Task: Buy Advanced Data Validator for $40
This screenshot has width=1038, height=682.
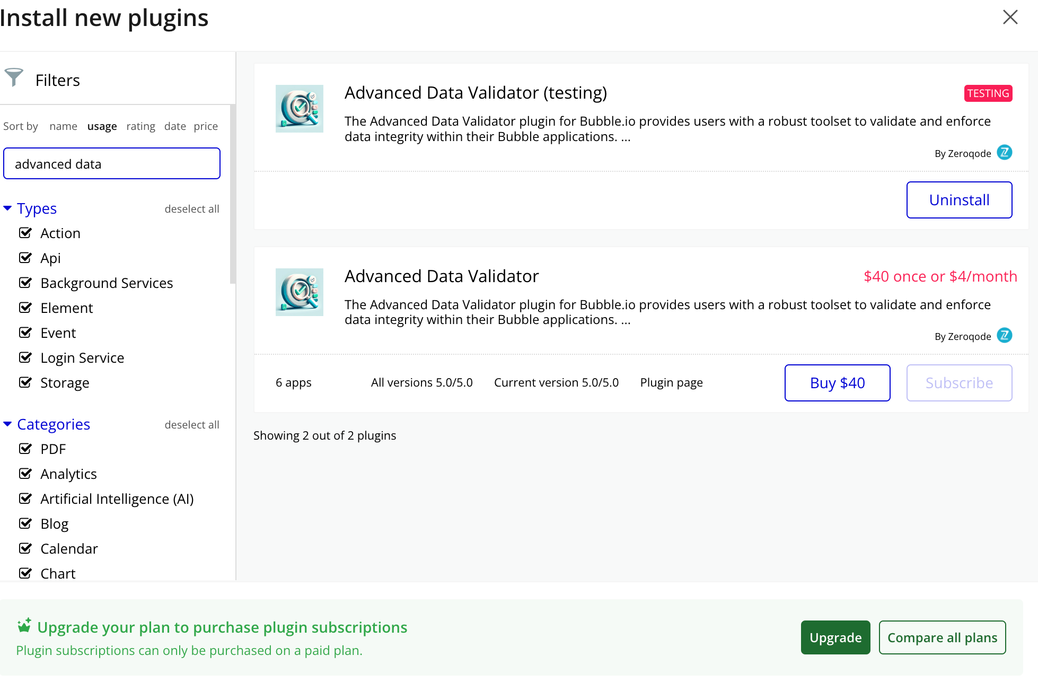Action: pos(837,383)
